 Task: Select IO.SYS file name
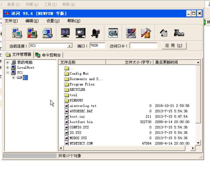(76, 133)
